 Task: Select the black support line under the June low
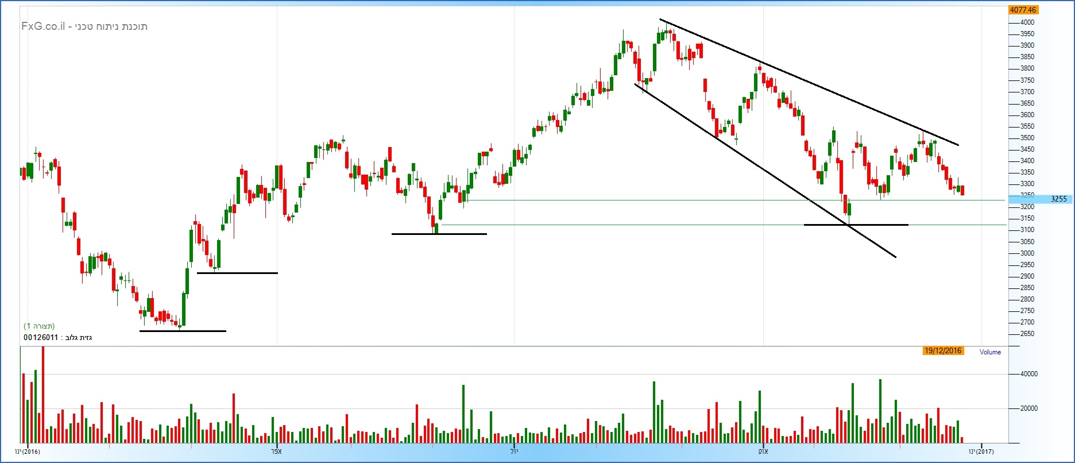pyautogui.click(x=439, y=234)
